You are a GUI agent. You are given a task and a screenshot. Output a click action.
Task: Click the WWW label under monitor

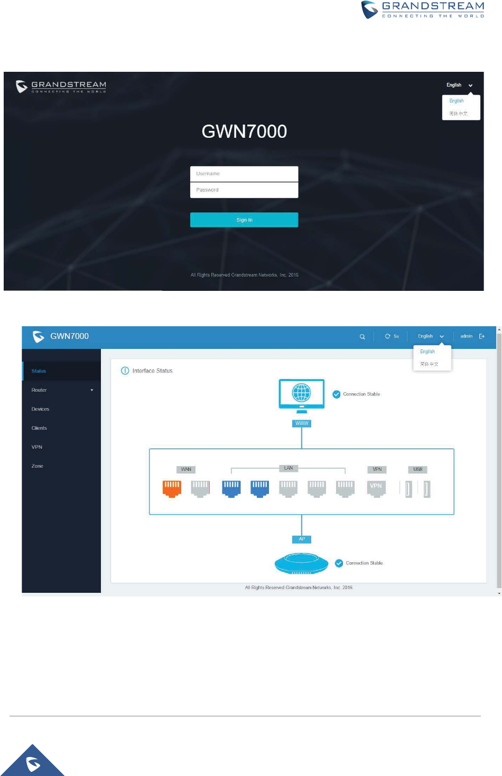(302, 423)
